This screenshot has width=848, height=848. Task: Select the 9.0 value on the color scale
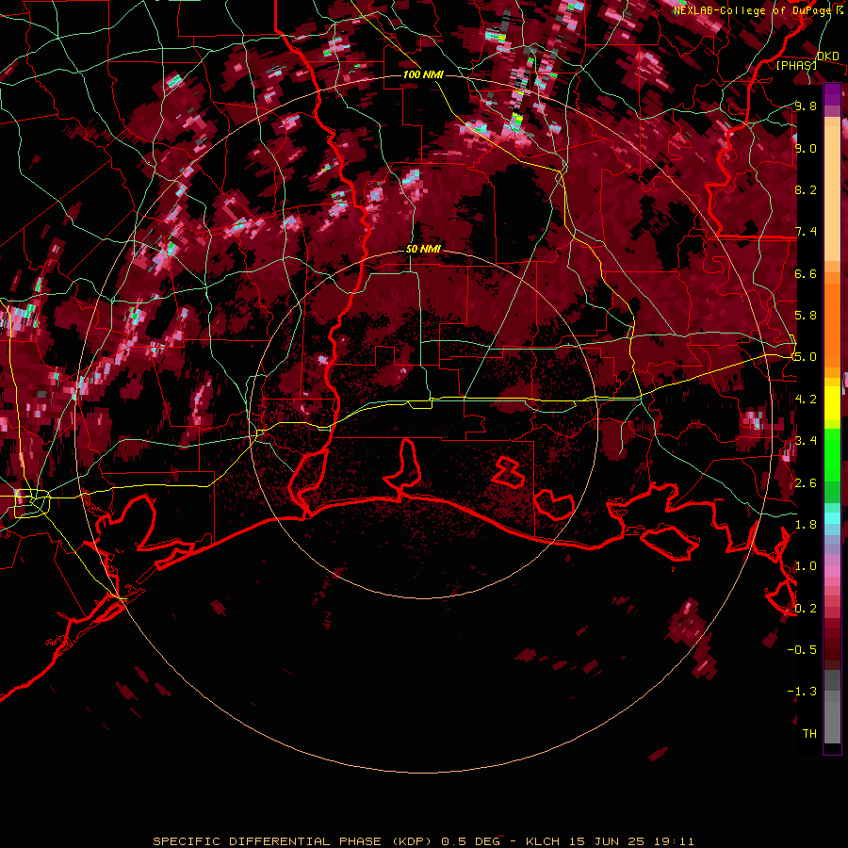pos(806,148)
